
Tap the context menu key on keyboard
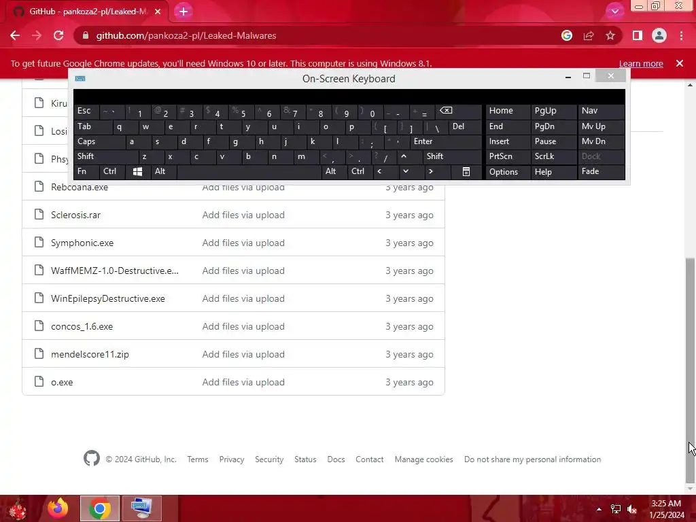tap(466, 171)
